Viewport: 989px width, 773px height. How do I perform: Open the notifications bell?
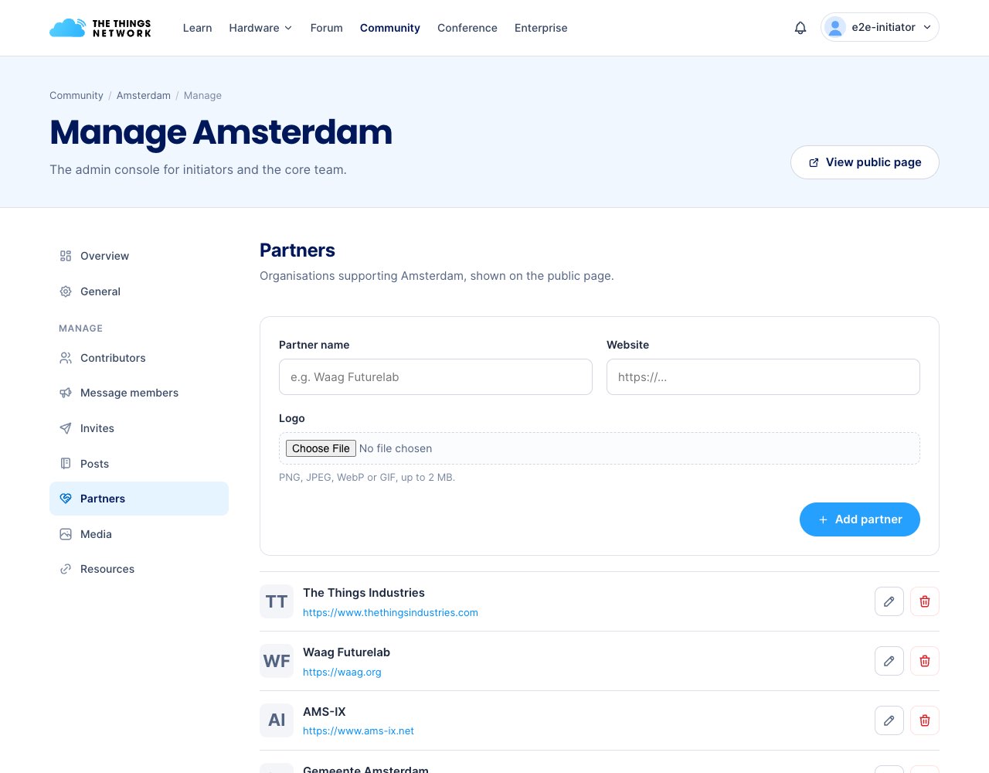800,28
